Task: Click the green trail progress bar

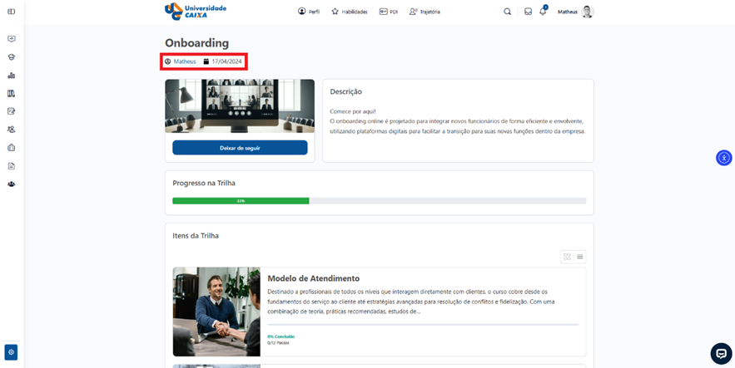Action: point(241,201)
